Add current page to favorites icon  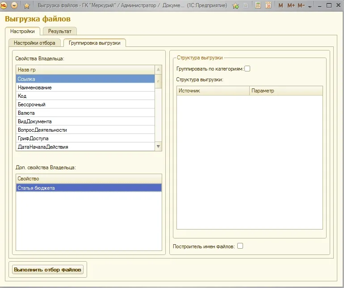tap(236, 6)
